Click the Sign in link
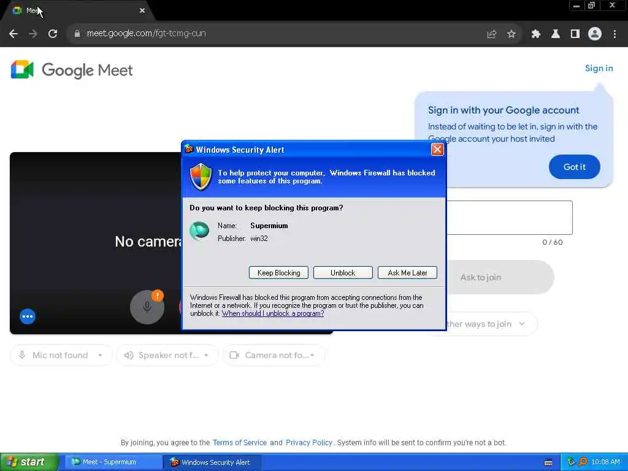This screenshot has height=471, width=628. [599, 69]
